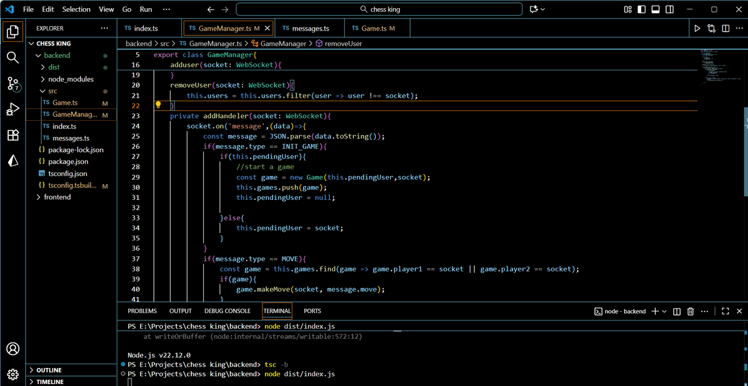This screenshot has height=386, width=748.
Task: Open terminal panel ellipsis menu
Action: 704,311
